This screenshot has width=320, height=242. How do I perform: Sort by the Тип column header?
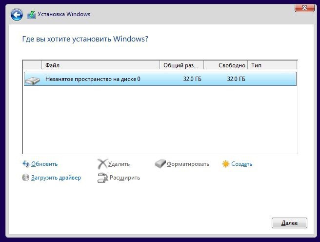coord(272,65)
